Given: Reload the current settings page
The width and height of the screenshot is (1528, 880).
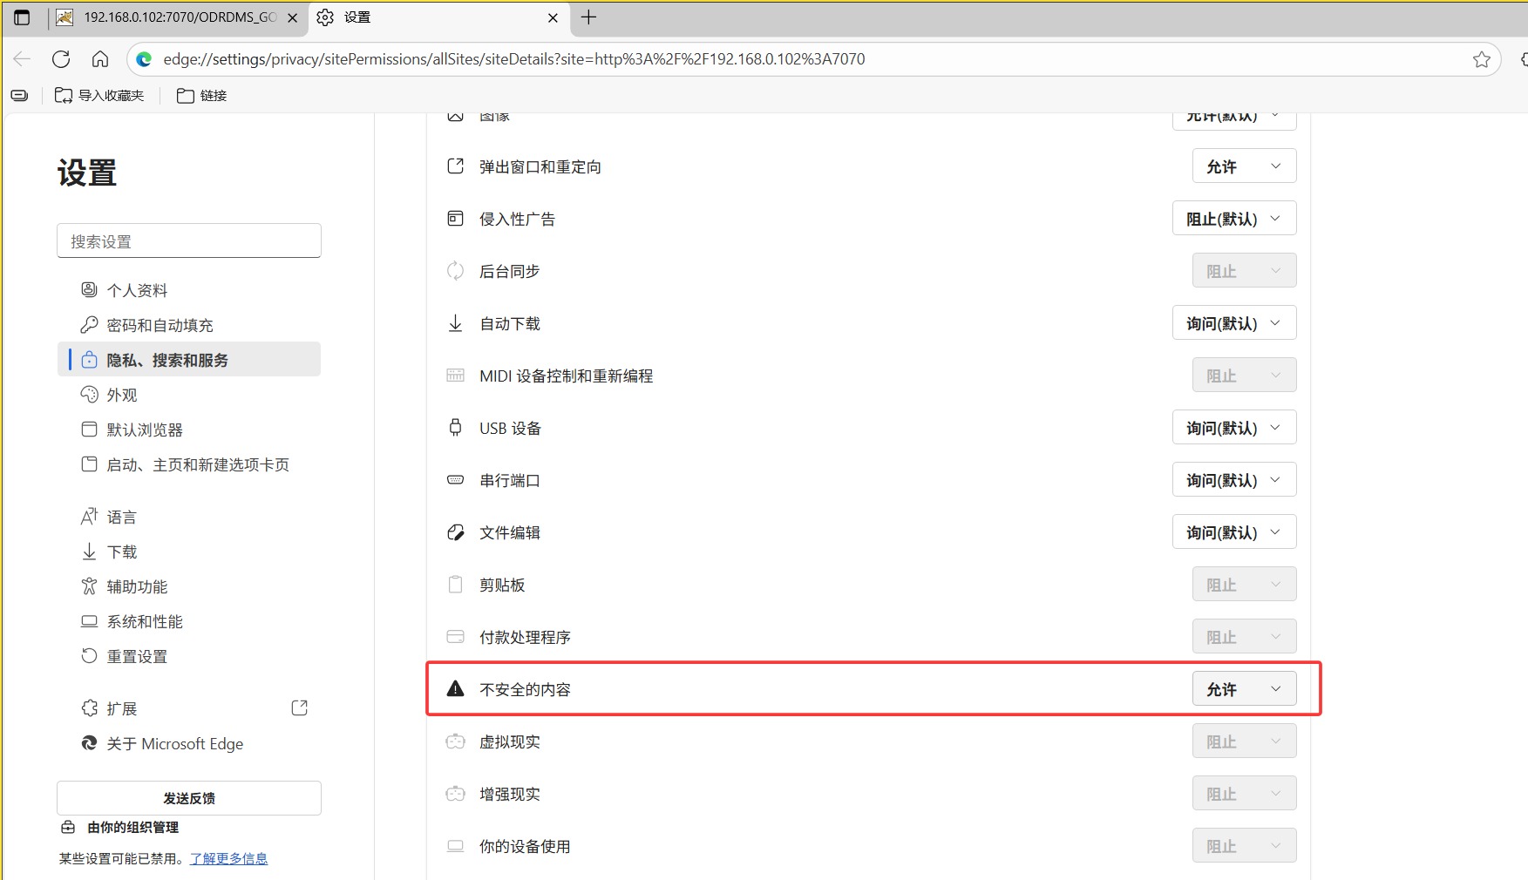Looking at the screenshot, I should click(60, 58).
